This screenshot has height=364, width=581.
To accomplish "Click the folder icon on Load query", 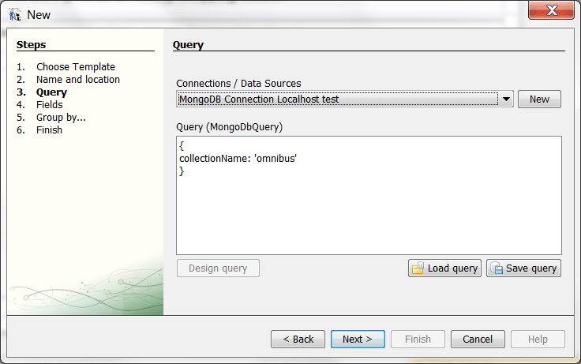I will [x=418, y=268].
